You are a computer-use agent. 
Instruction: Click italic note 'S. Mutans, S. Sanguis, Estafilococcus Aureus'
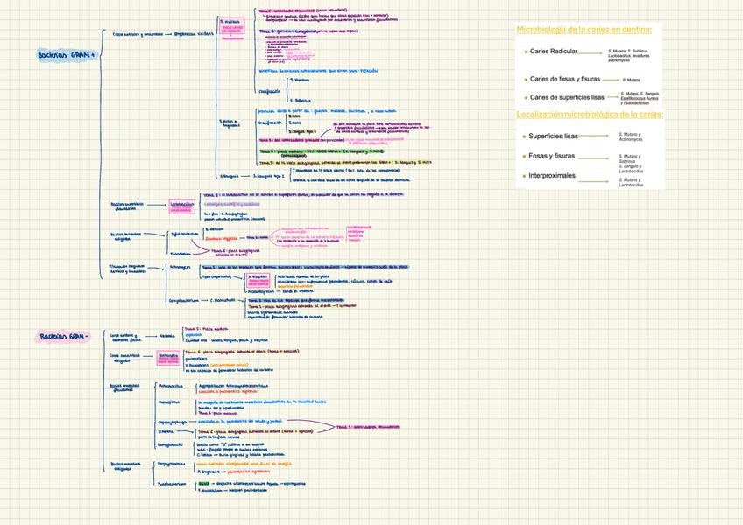coord(640,98)
